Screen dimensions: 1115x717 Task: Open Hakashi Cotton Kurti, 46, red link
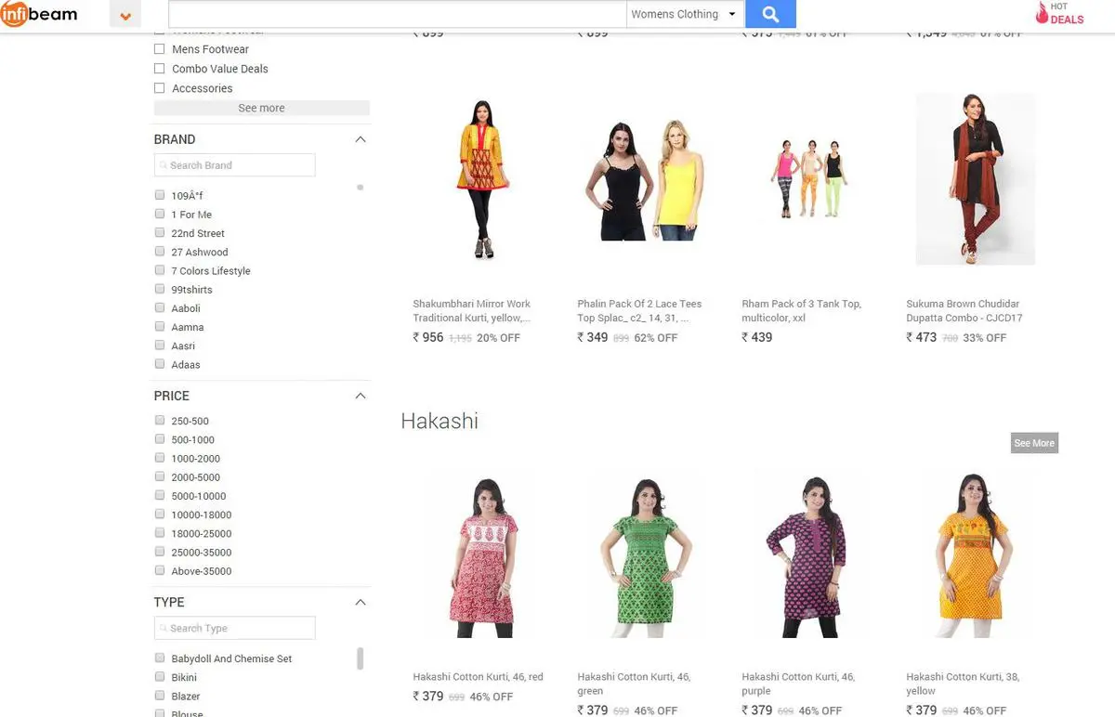[478, 677]
